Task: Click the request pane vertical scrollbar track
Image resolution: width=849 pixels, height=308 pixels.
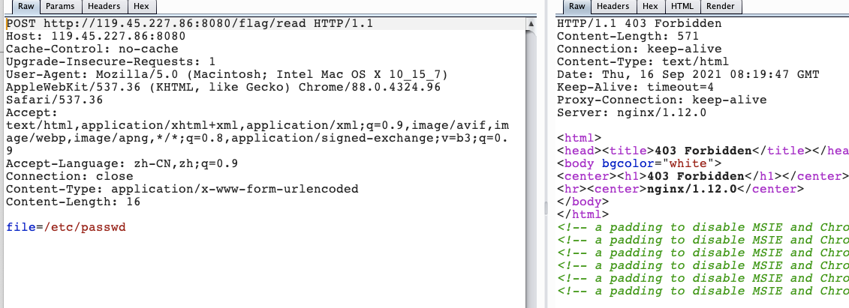Action: click(531, 169)
